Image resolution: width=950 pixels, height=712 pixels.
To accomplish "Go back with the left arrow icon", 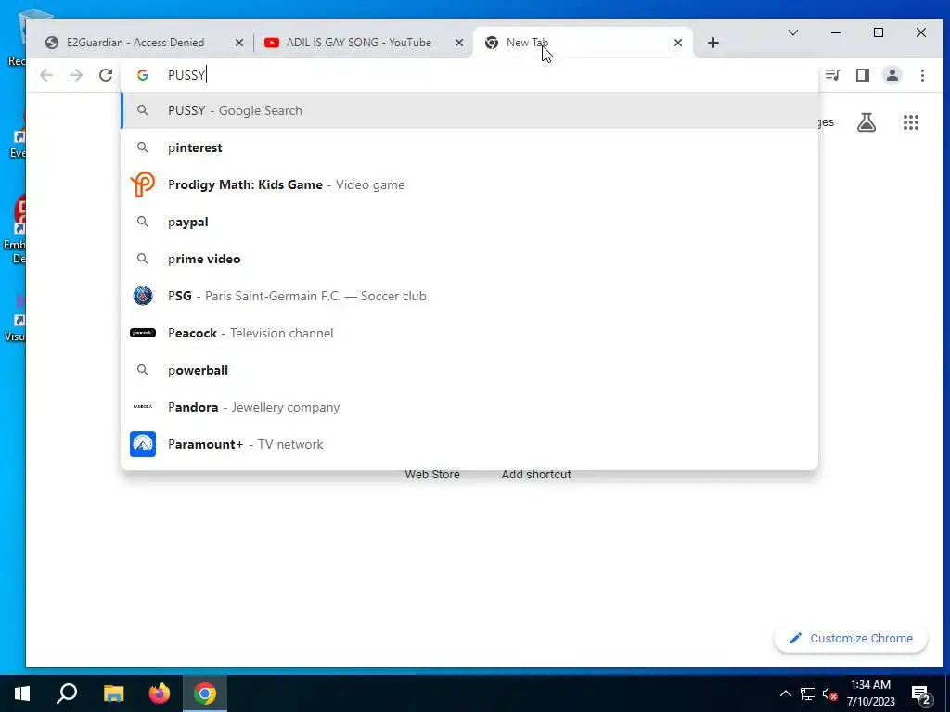I will [46, 75].
